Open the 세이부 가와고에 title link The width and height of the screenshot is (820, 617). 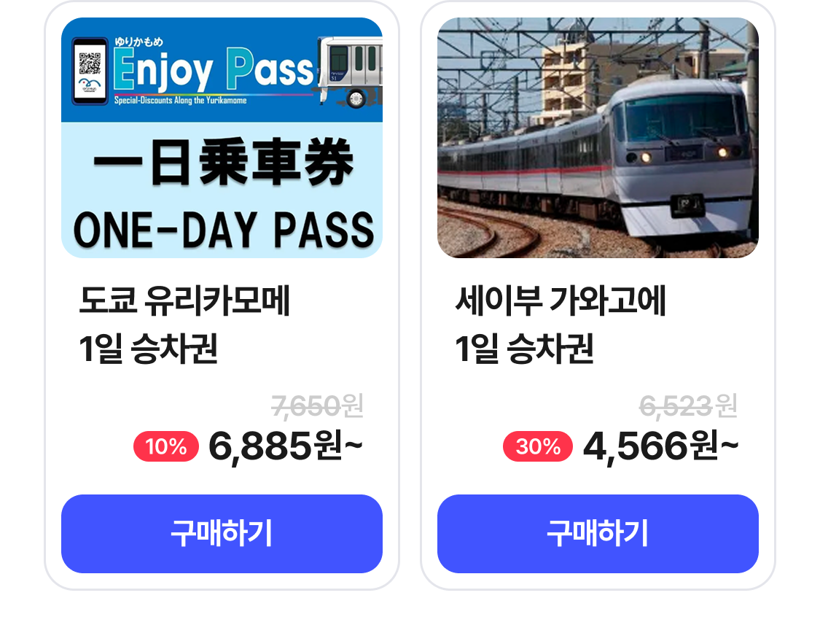pyautogui.click(x=561, y=300)
